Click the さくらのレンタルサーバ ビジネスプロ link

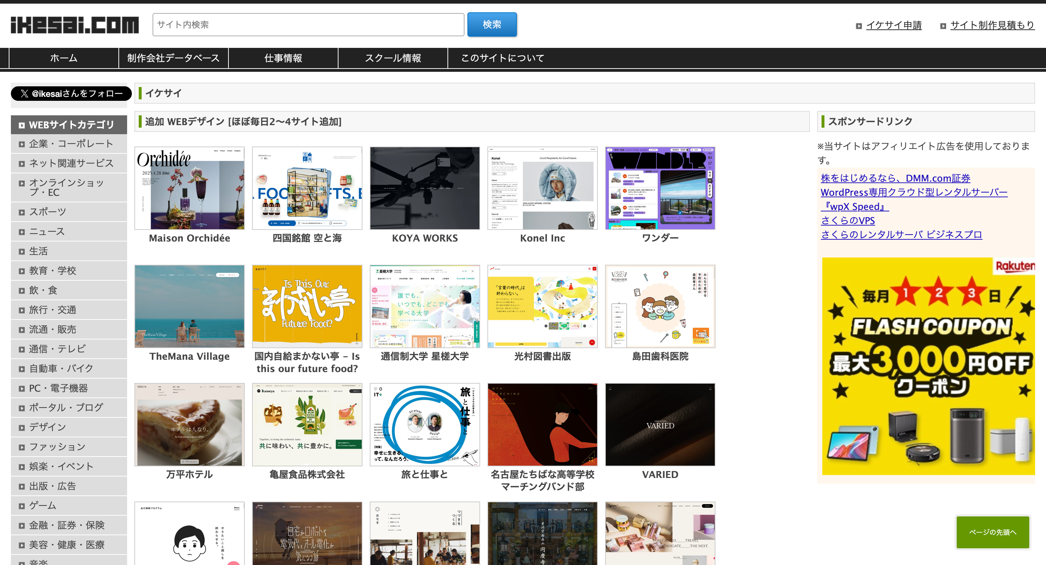tap(901, 235)
